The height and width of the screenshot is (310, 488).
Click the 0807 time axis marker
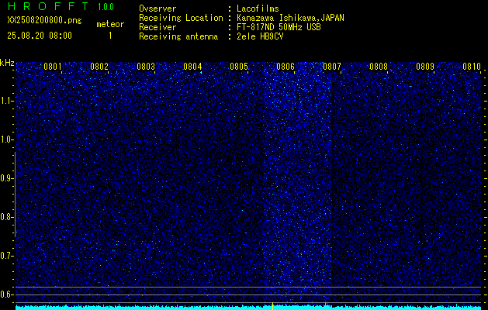click(x=332, y=67)
